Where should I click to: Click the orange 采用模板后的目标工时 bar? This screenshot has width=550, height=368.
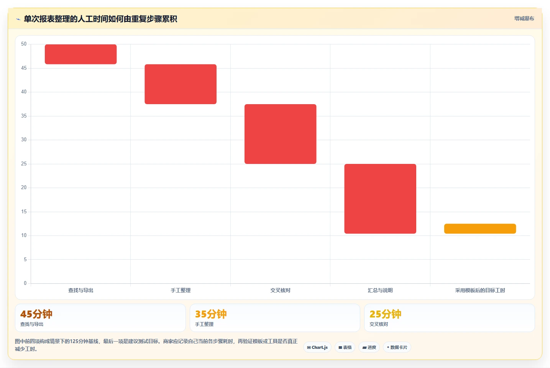[480, 229]
